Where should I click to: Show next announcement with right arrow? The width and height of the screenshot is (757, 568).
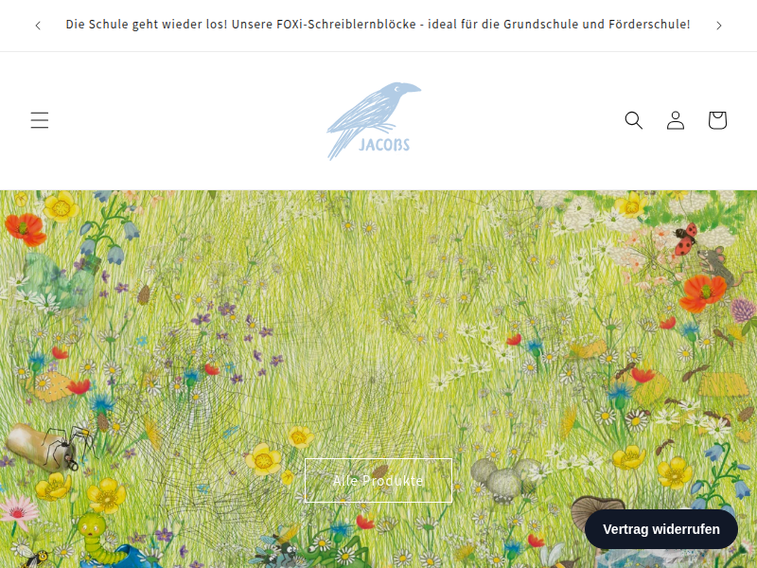coord(719,26)
